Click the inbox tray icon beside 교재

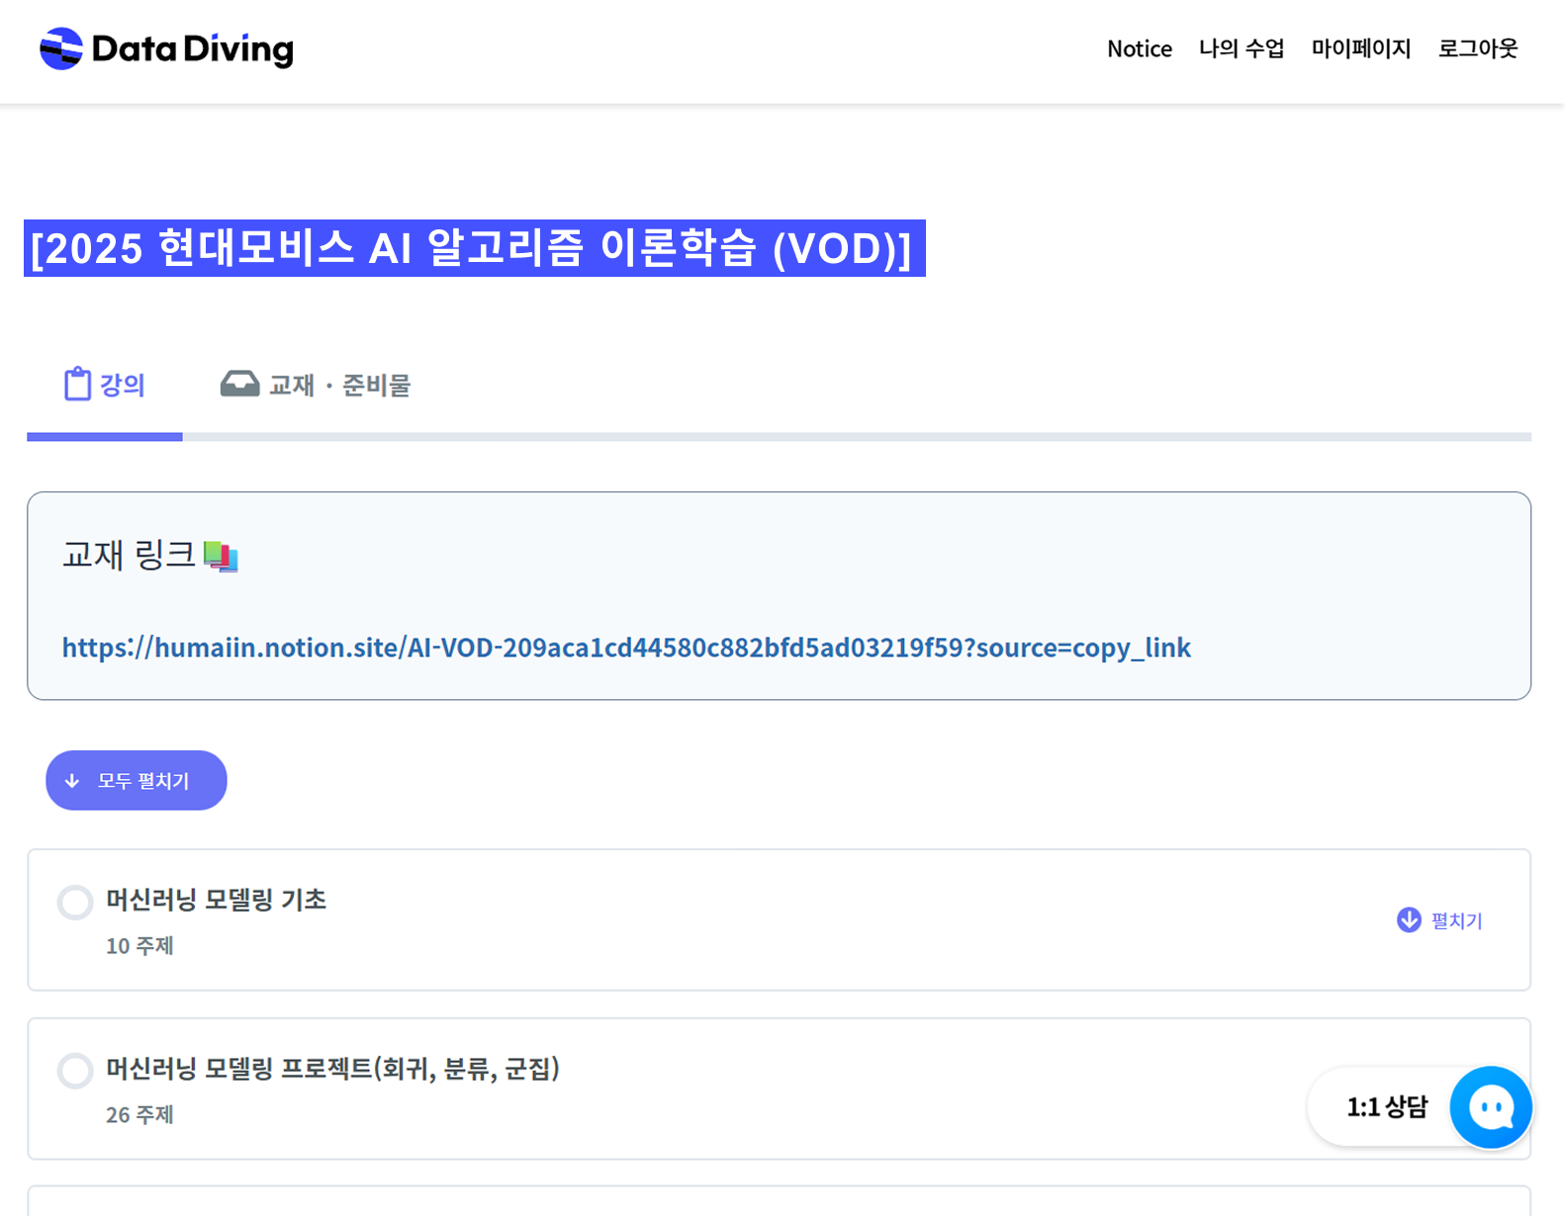[x=239, y=384]
